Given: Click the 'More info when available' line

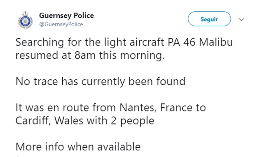Looking at the screenshot, I should point(78,147).
